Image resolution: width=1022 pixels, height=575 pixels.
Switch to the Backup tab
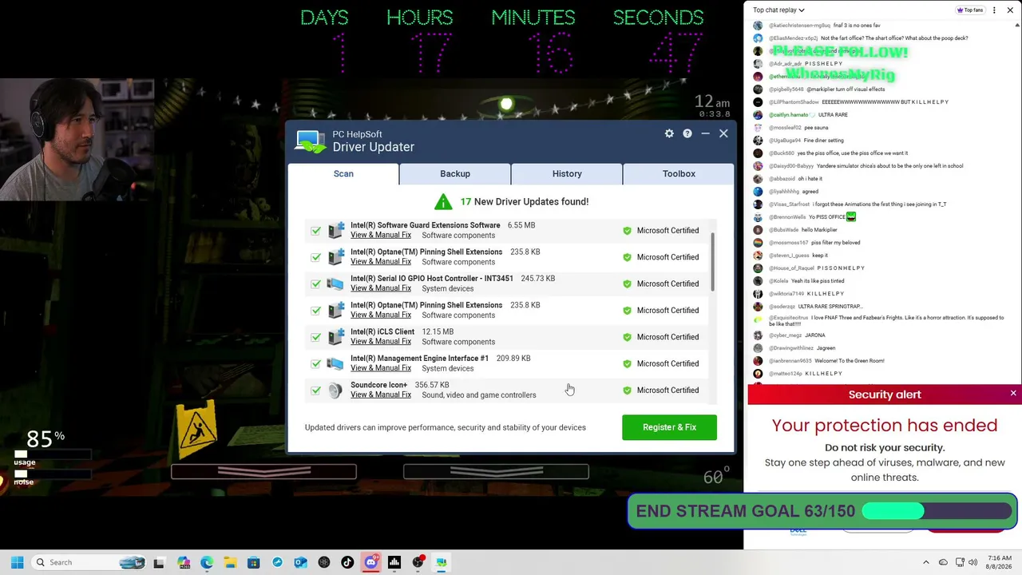coord(455,173)
